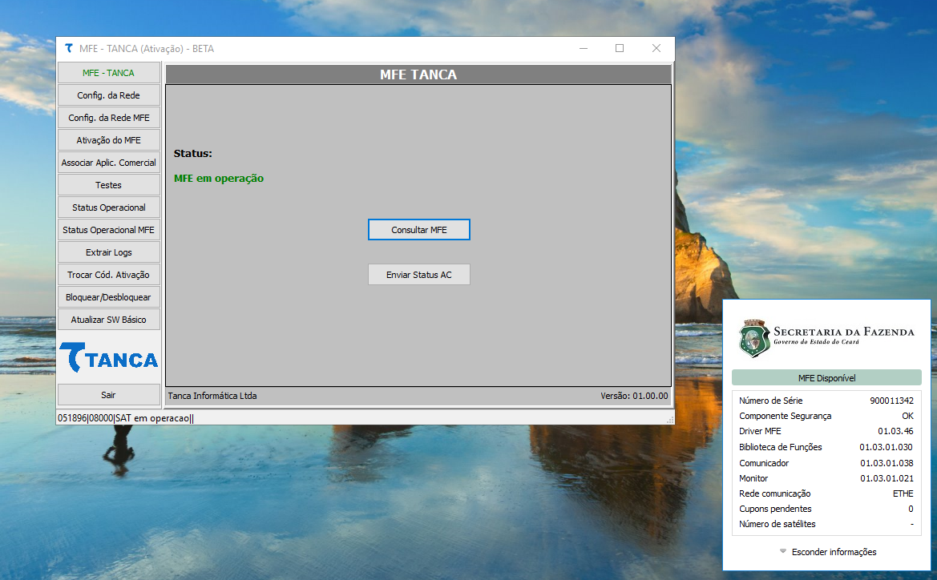This screenshot has width=937, height=580.
Task: Click Rede comunicação label
Action: [x=775, y=493]
